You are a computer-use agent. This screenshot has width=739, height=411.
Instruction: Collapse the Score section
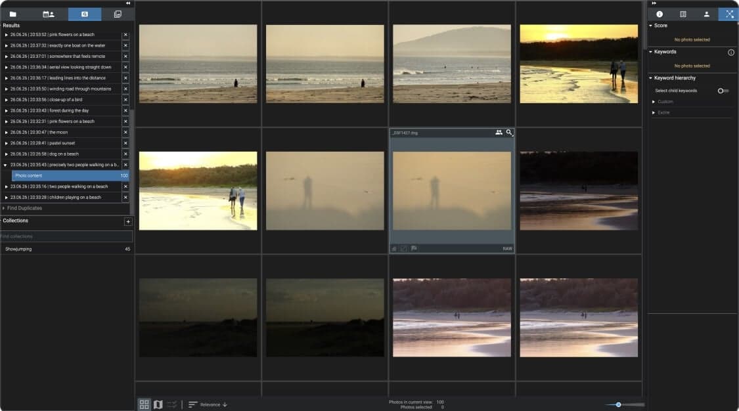tap(651, 26)
